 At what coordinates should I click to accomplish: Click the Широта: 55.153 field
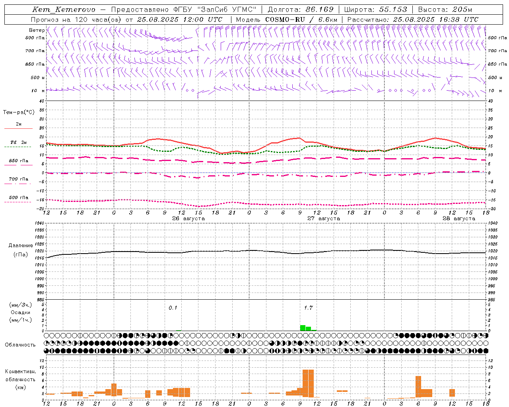375,10
